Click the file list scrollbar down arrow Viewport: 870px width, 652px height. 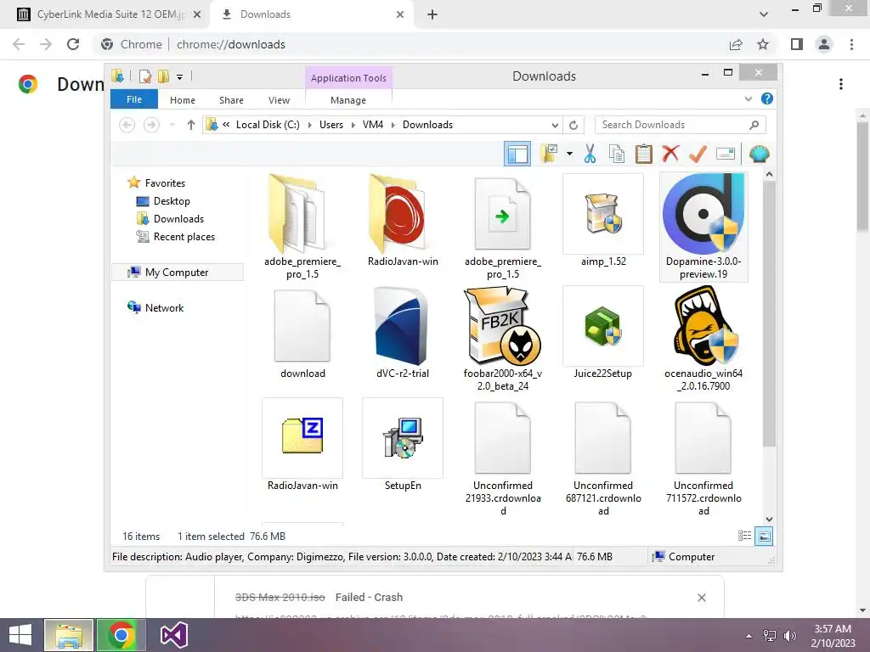click(769, 520)
